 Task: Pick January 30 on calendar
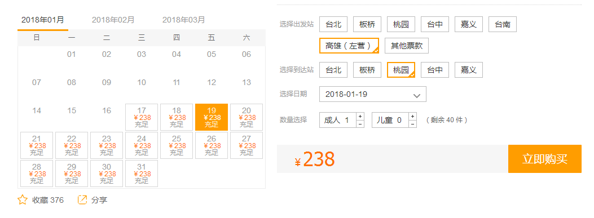tap(107, 173)
